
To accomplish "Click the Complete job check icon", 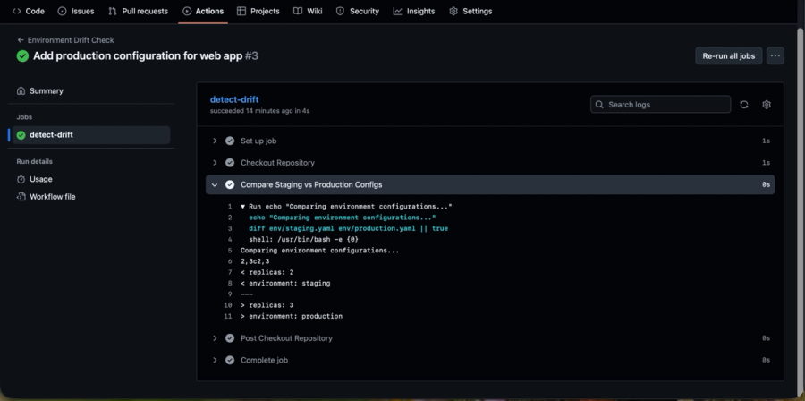I will (230, 361).
